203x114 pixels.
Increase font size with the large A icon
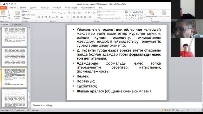(x=61, y=13)
